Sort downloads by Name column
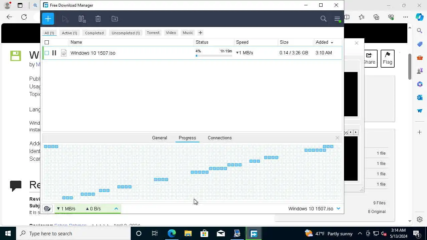This screenshot has height=240, width=427. tap(131, 42)
